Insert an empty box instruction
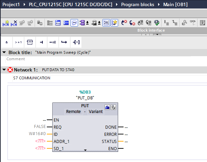The height and width of the screenshot is (162, 207). (30, 42)
